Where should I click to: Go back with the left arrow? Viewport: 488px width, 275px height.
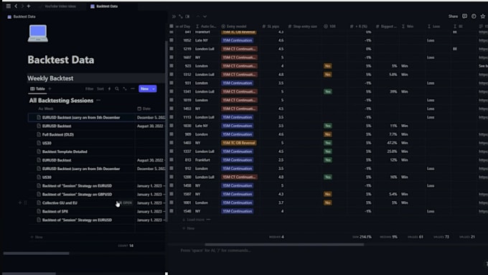(x=16, y=6)
